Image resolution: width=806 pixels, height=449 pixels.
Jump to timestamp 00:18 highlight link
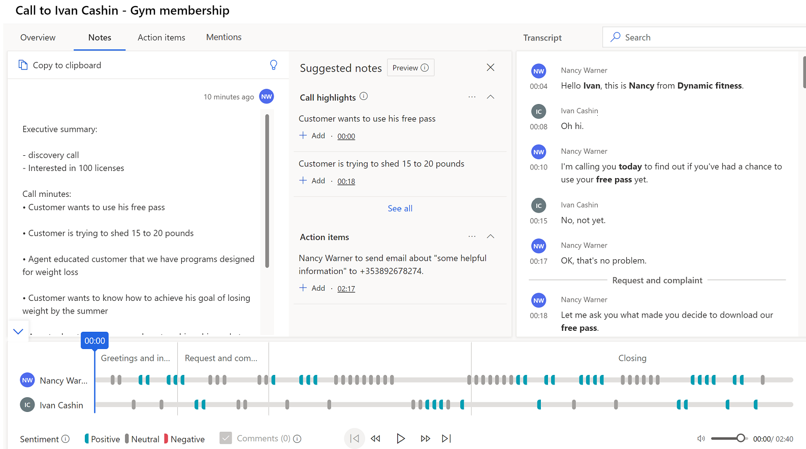(346, 181)
